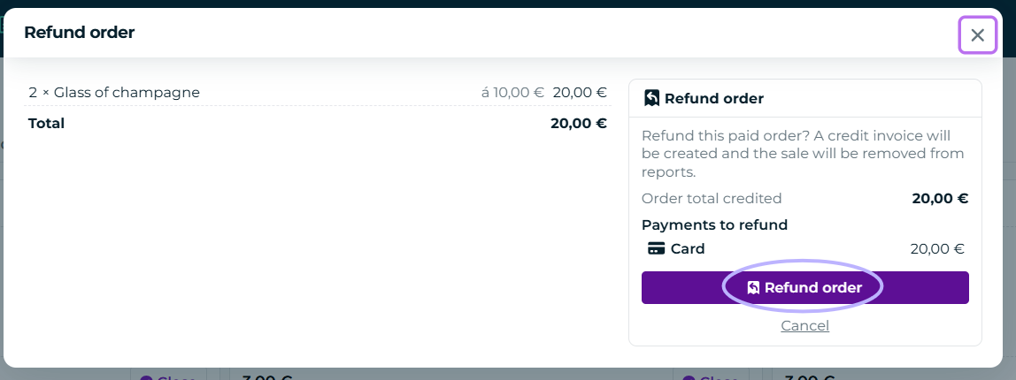Close the Refund order dialog with X
The image size is (1016, 380).
click(977, 35)
